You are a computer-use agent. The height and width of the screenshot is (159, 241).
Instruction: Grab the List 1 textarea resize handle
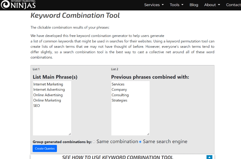[70, 134]
